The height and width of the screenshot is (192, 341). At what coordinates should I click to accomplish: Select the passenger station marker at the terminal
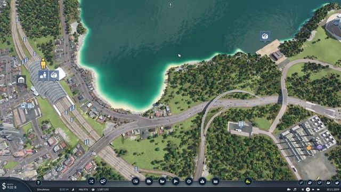click(x=44, y=75)
